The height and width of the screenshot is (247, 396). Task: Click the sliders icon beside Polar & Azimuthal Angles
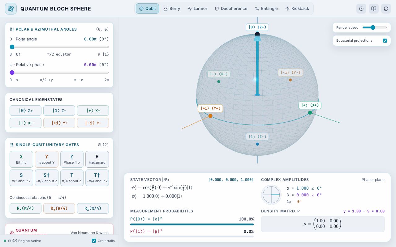point(12,29)
